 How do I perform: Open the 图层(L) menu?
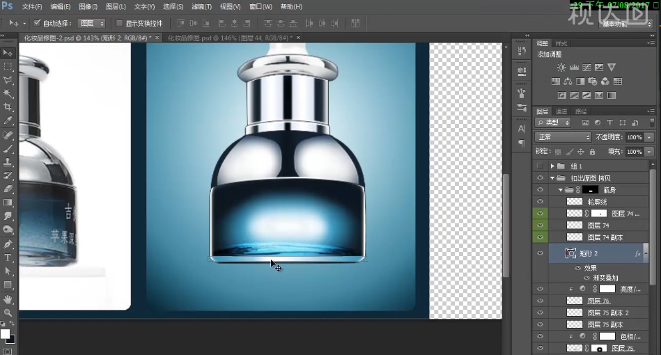tap(116, 7)
